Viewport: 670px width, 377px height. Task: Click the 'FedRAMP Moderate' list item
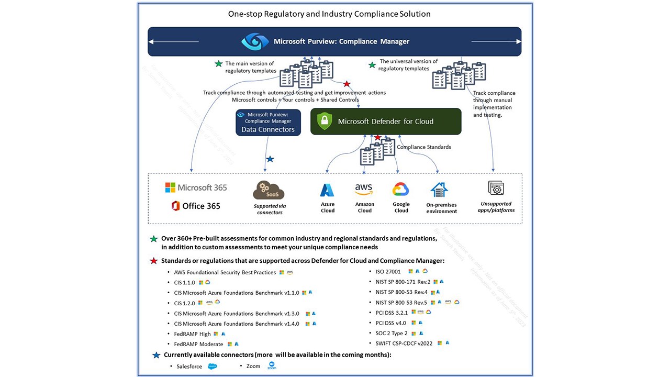coord(199,345)
